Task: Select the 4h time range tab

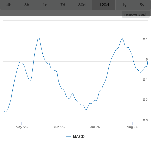Action: point(9,5)
